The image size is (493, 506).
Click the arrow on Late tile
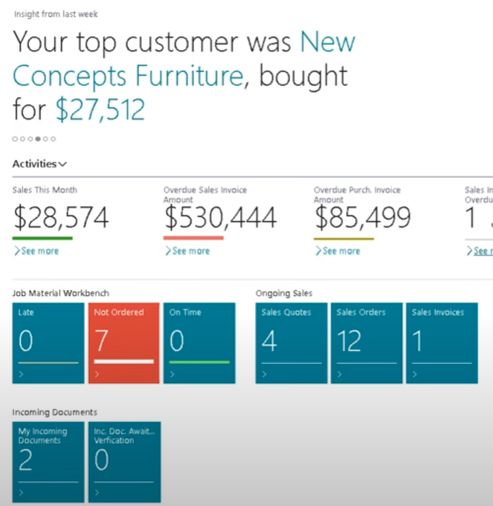(22, 375)
